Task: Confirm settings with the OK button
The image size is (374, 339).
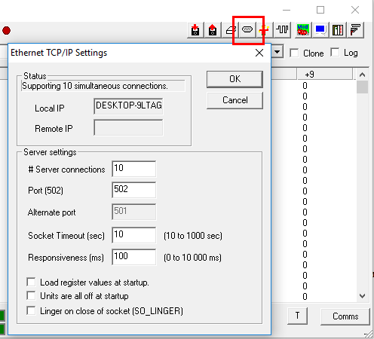Action: pyautogui.click(x=235, y=79)
